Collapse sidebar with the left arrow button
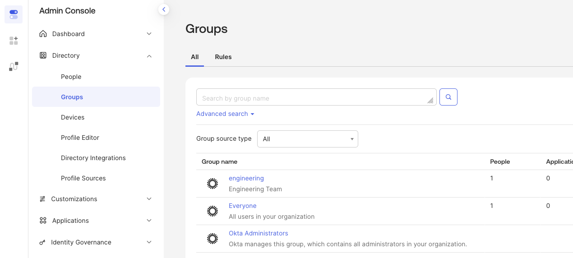The image size is (573, 258). click(164, 9)
